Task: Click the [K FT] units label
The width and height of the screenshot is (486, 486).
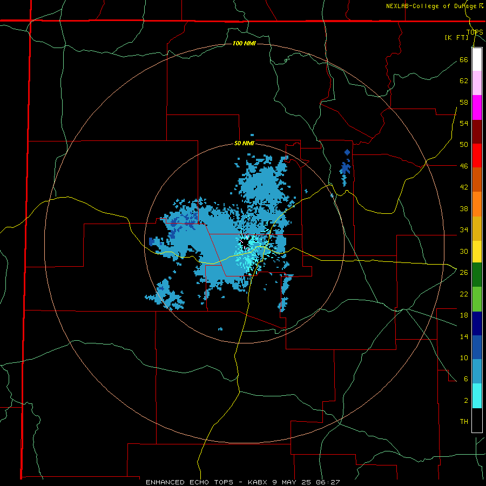Action: [x=456, y=37]
